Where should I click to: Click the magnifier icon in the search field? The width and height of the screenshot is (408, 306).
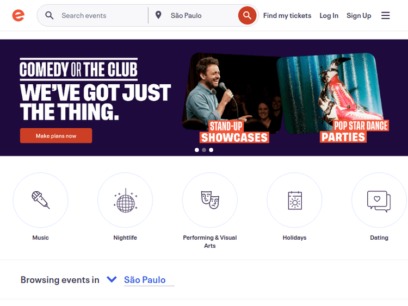[x=49, y=15]
